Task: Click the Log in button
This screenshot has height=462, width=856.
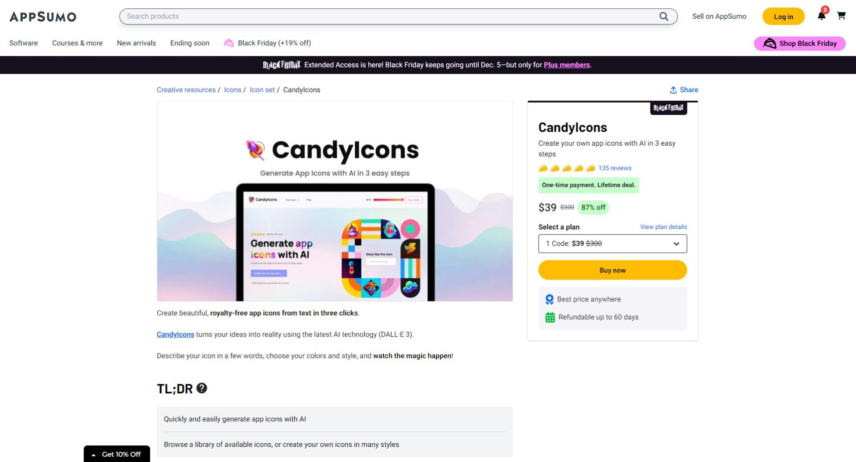Action: (x=783, y=16)
